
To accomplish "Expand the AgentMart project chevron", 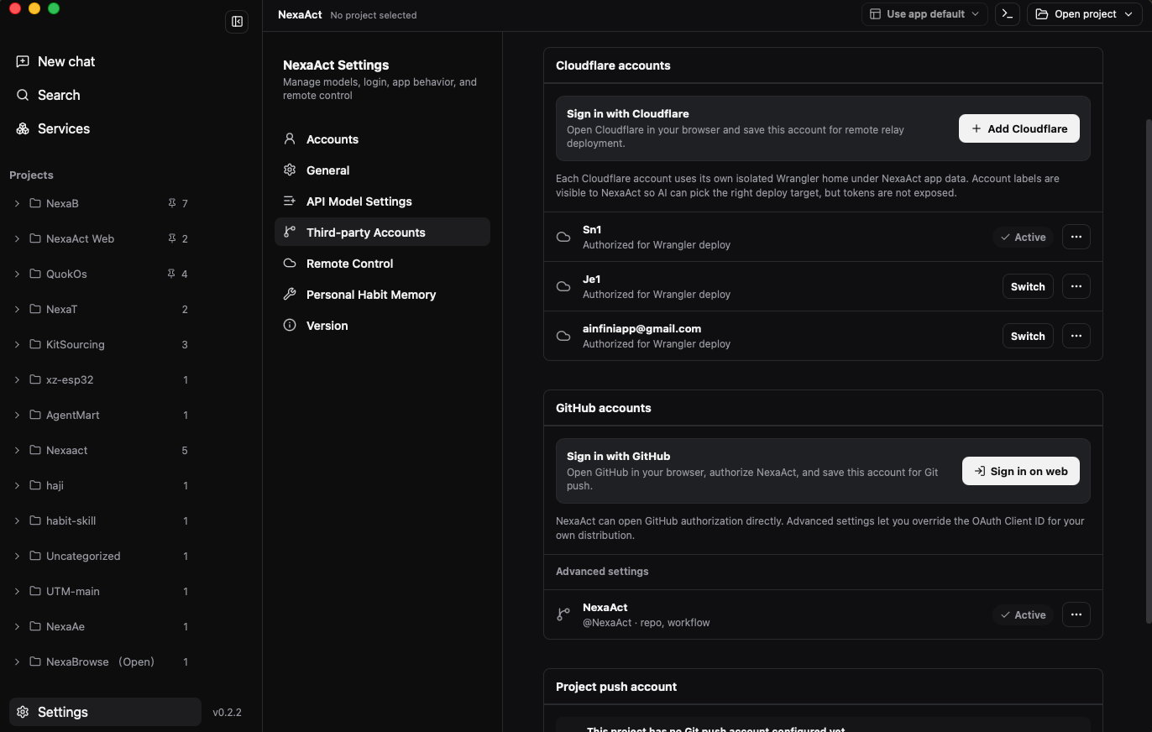I will (x=17, y=415).
